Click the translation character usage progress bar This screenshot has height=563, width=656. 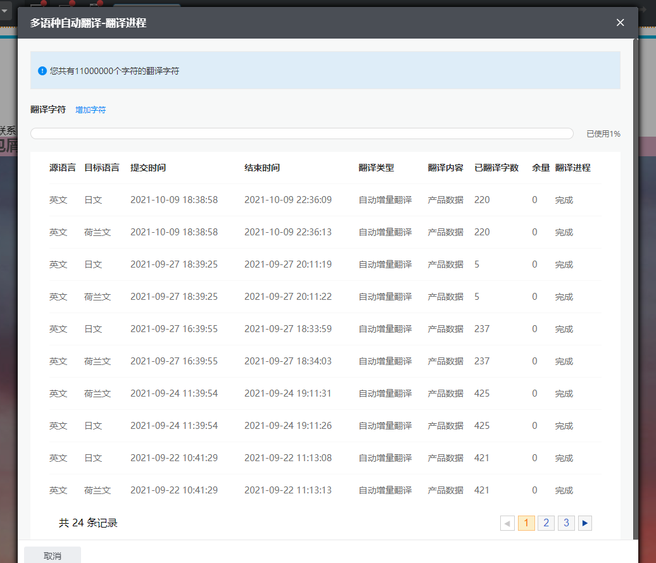301,133
